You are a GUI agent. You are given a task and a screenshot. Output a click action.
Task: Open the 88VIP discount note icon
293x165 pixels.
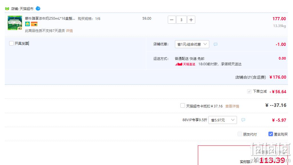tap(243, 120)
